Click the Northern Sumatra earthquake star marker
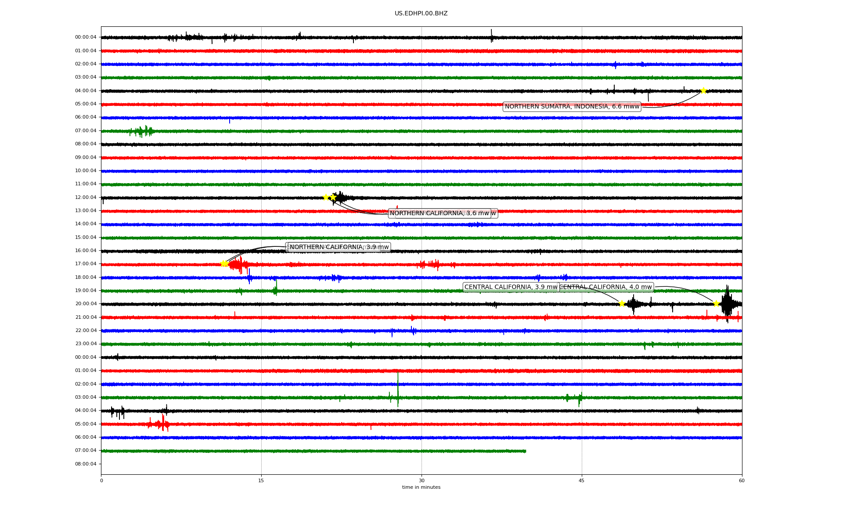 (x=703, y=90)
